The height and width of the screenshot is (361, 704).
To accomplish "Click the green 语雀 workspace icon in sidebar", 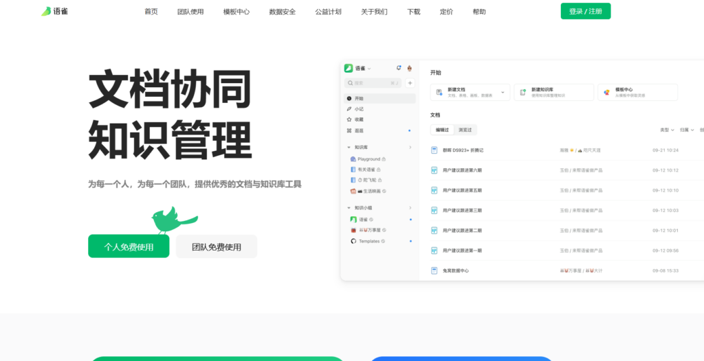I will tap(349, 68).
